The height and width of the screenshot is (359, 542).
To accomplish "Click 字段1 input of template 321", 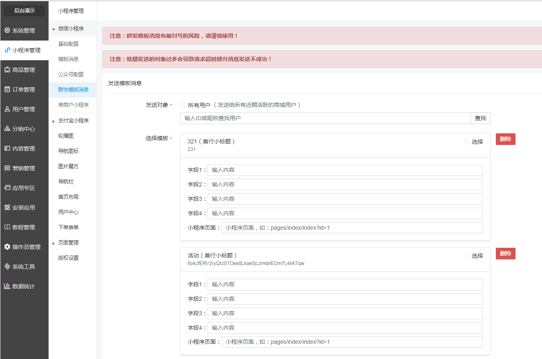I will pos(345,170).
